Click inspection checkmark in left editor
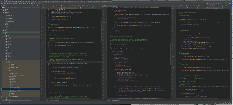Viewport: 233px width, 105px height. (101, 10)
